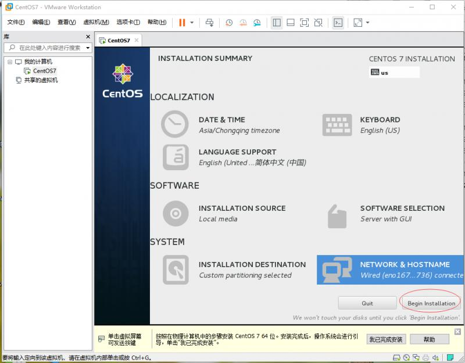
Task: Click the sound device status icon
Action: [435, 356]
